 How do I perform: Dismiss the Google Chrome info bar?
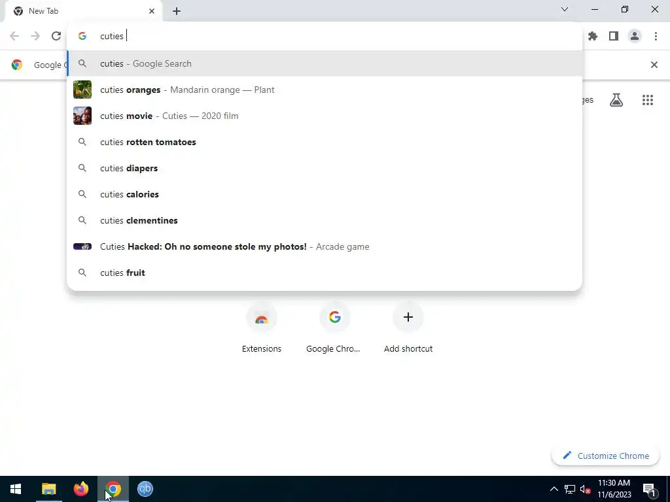click(x=654, y=65)
